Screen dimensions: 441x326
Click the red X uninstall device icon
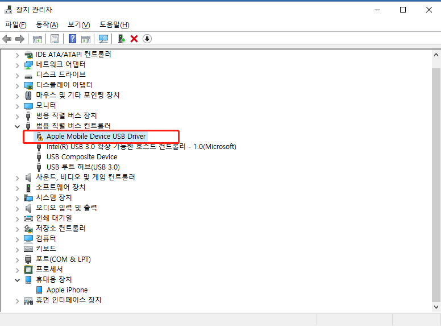(x=134, y=39)
